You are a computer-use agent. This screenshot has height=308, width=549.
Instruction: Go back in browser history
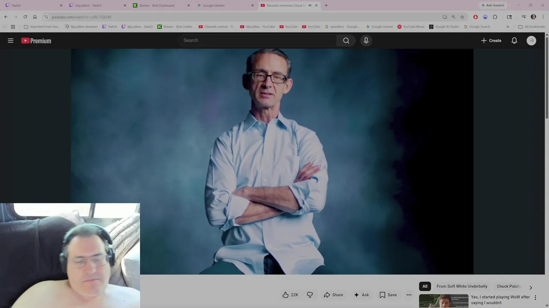[x=6, y=17]
